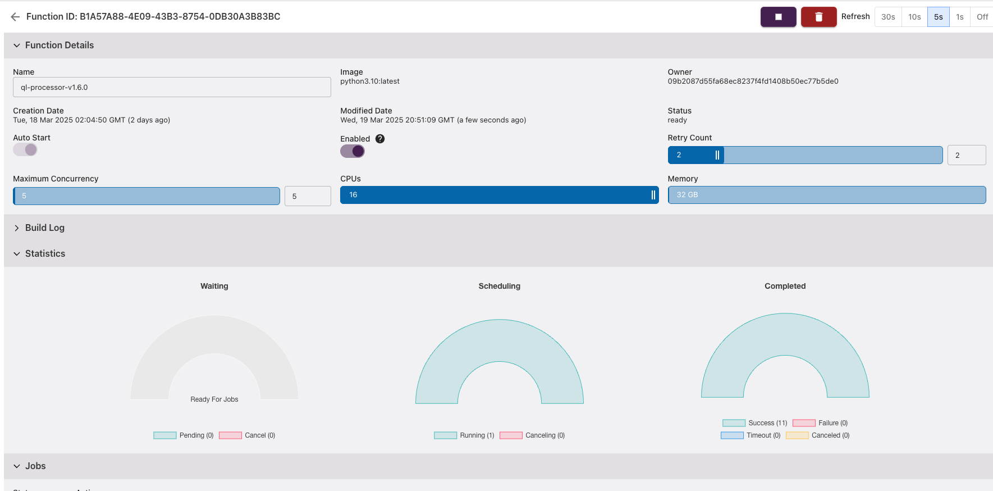
Task: Select the 10s refresh interval
Action: (x=914, y=17)
